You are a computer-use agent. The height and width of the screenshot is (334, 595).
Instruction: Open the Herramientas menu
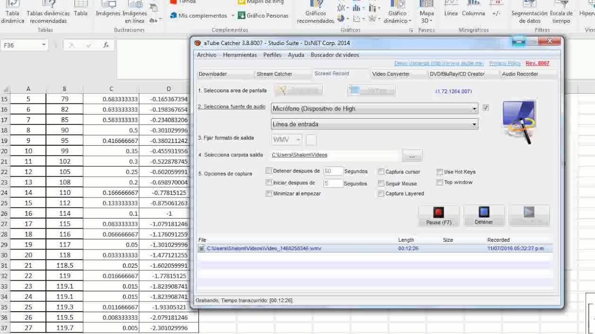240,55
